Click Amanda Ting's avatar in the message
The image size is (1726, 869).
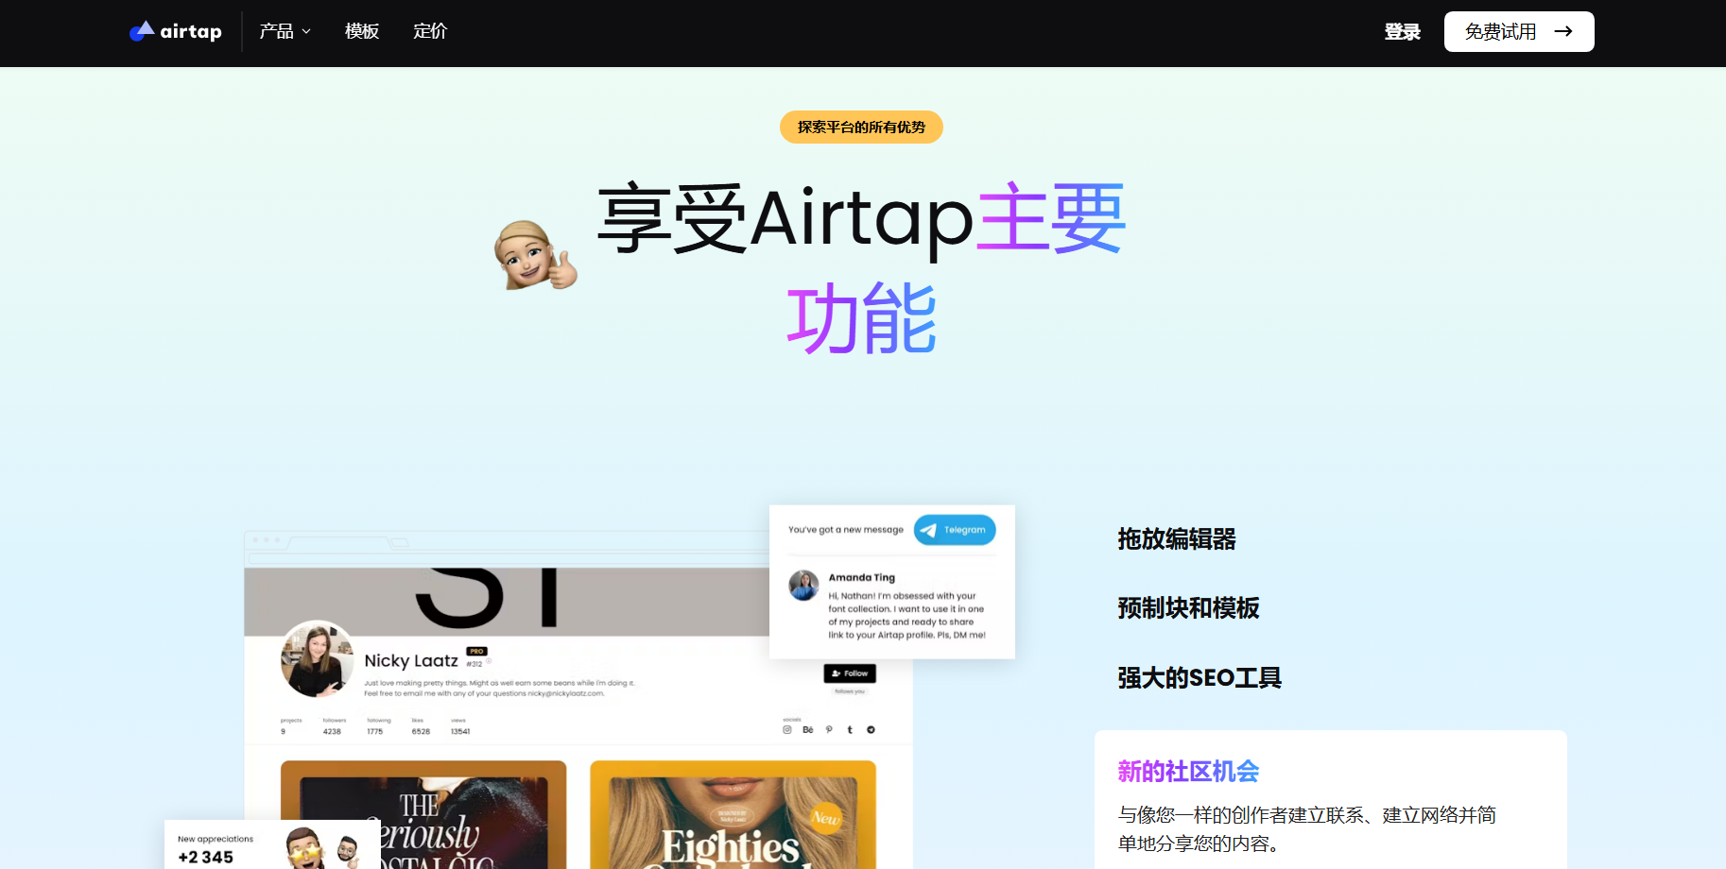click(x=803, y=586)
